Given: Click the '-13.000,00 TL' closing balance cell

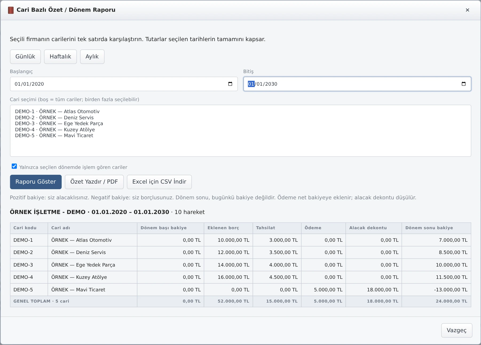Looking at the screenshot, I should [x=436, y=290].
